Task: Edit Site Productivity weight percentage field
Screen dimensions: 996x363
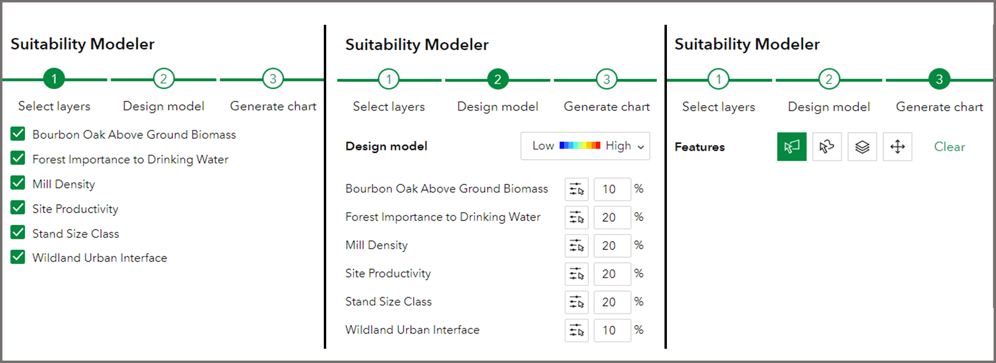Action: pos(612,274)
